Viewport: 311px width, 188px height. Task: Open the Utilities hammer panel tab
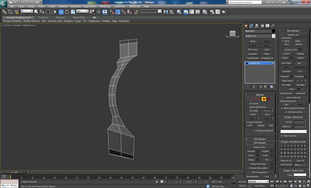(273, 26)
